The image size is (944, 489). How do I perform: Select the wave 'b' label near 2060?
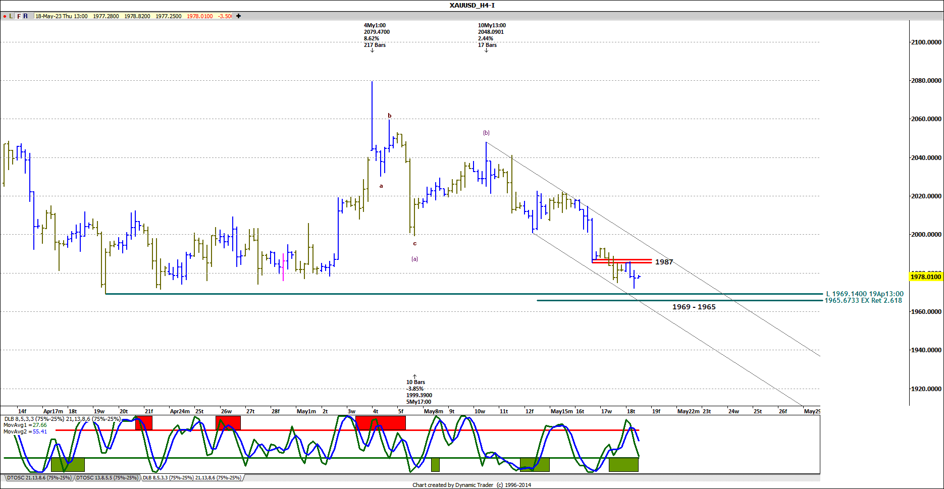(390, 116)
